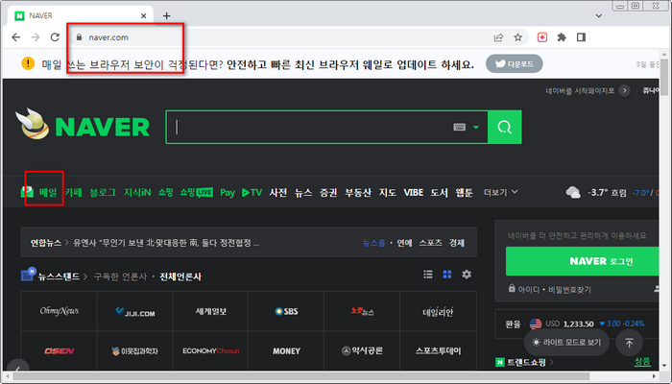Click the yellow warning icon in banner
Screen dimensions: 672x384
(x=28, y=64)
